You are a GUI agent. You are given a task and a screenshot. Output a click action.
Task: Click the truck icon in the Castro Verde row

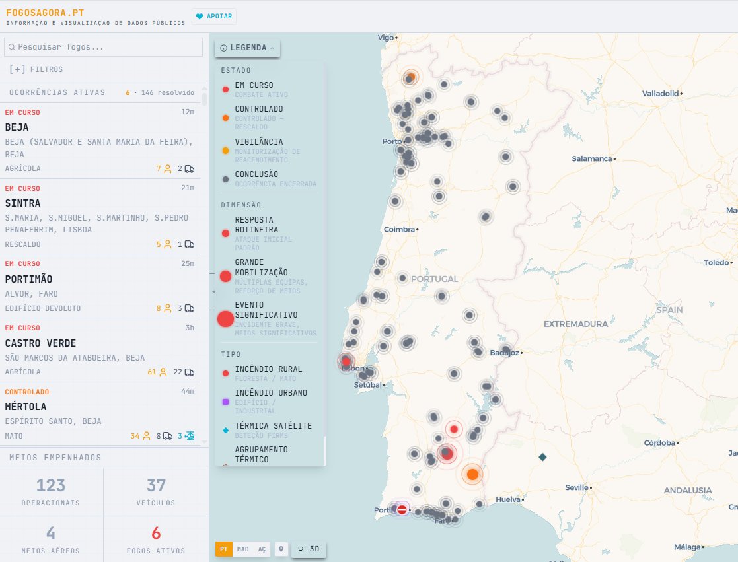pyautogui.click(x=189, y=372)
